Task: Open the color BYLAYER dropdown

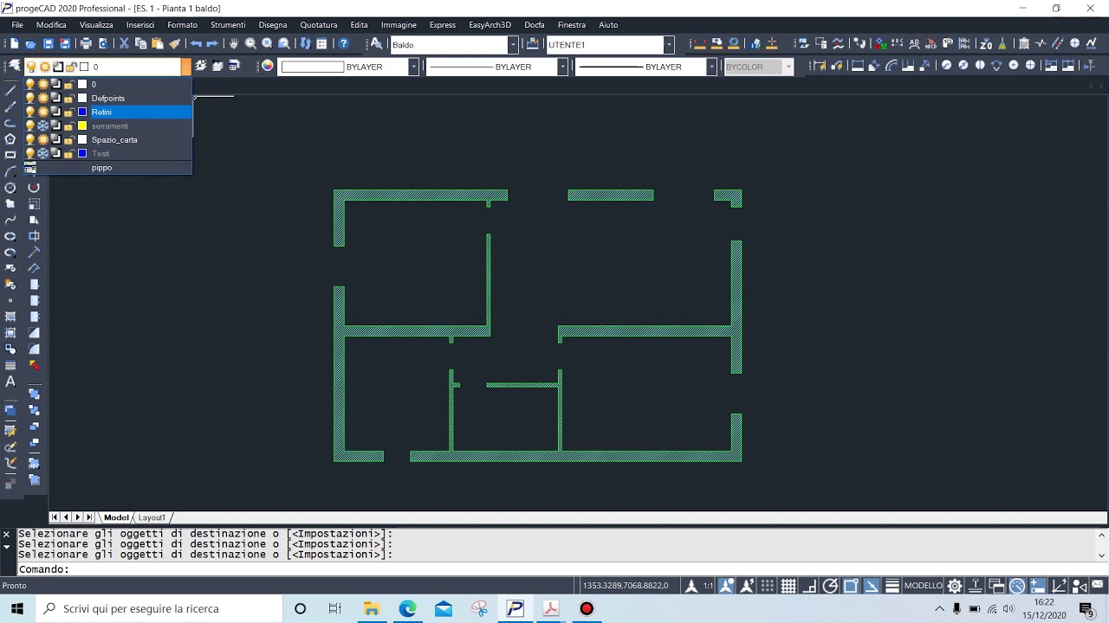Action: pyautogui.click(x=413, y=67)
